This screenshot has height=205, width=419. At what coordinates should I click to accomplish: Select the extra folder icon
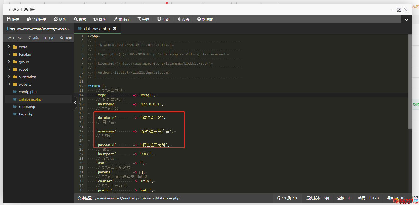tap(15, 47)
